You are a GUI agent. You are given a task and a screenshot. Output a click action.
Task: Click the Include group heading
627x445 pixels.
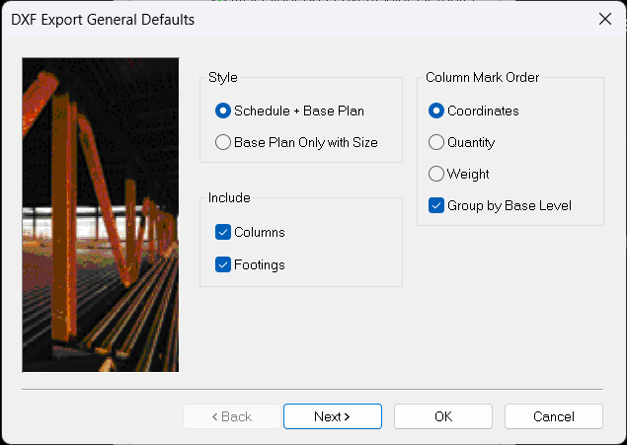pos(230,197)
